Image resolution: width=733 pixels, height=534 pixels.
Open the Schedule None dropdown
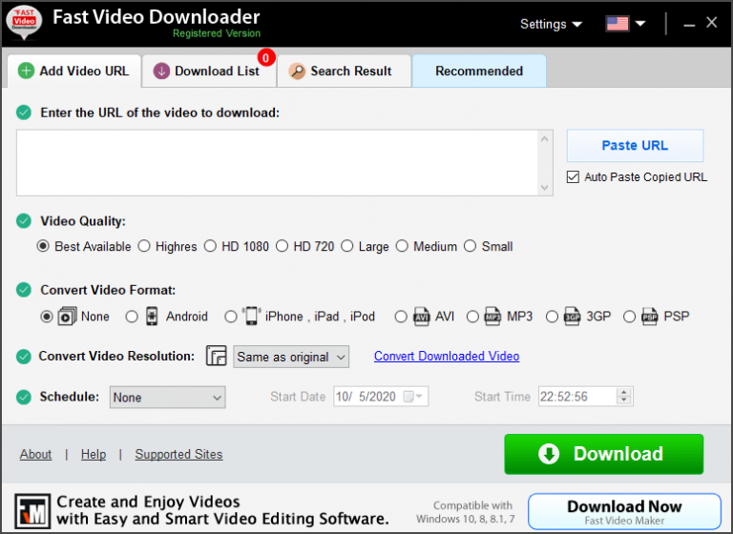click(x=168, y=397)
